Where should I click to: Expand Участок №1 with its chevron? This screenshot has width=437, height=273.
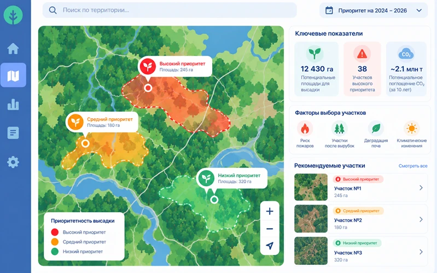point(421,188)
